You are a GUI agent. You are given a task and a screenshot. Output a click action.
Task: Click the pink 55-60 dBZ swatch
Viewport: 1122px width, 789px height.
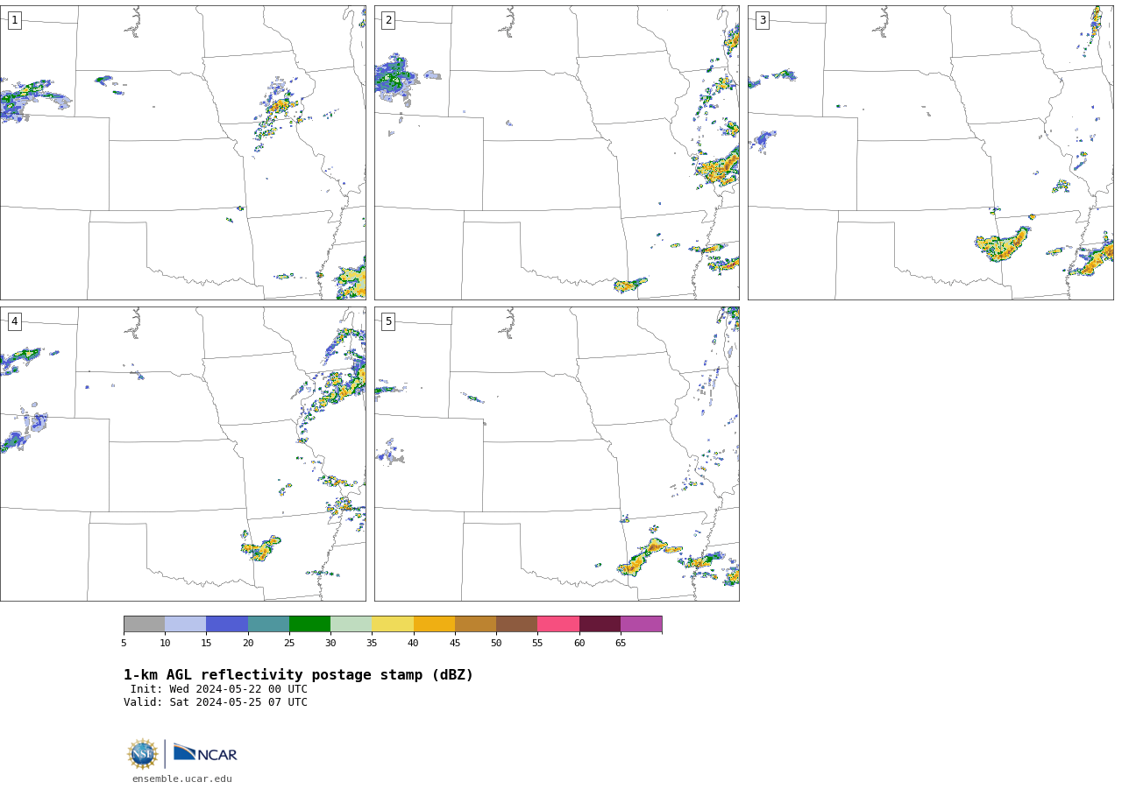click(x=558, y=624)
